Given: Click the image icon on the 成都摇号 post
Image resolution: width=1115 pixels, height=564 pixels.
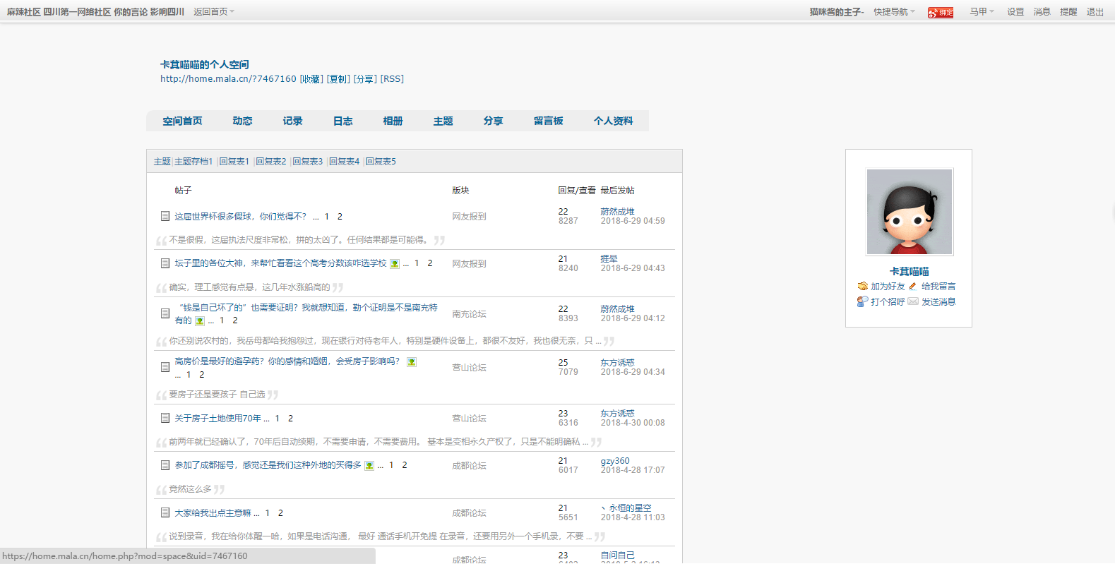Looking at the screenshot, I should (369, 466).
